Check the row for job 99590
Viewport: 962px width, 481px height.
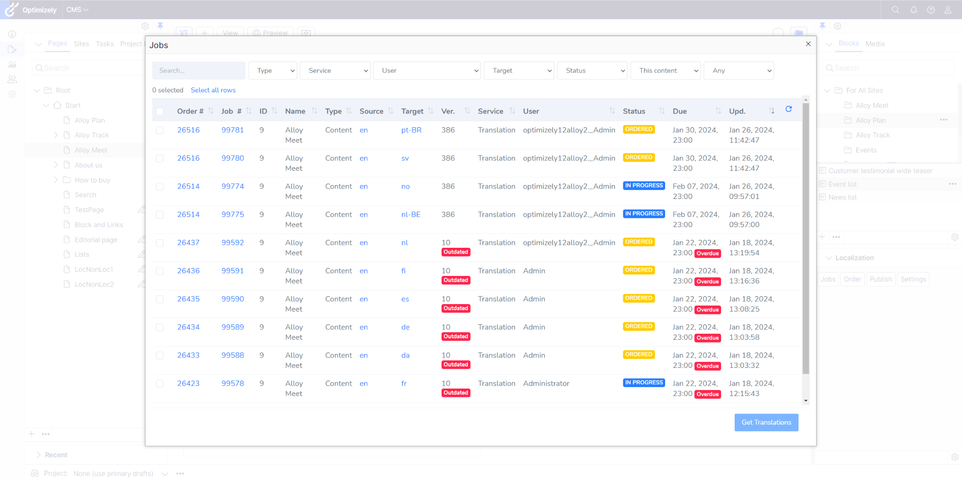click(x=160, y=299)
